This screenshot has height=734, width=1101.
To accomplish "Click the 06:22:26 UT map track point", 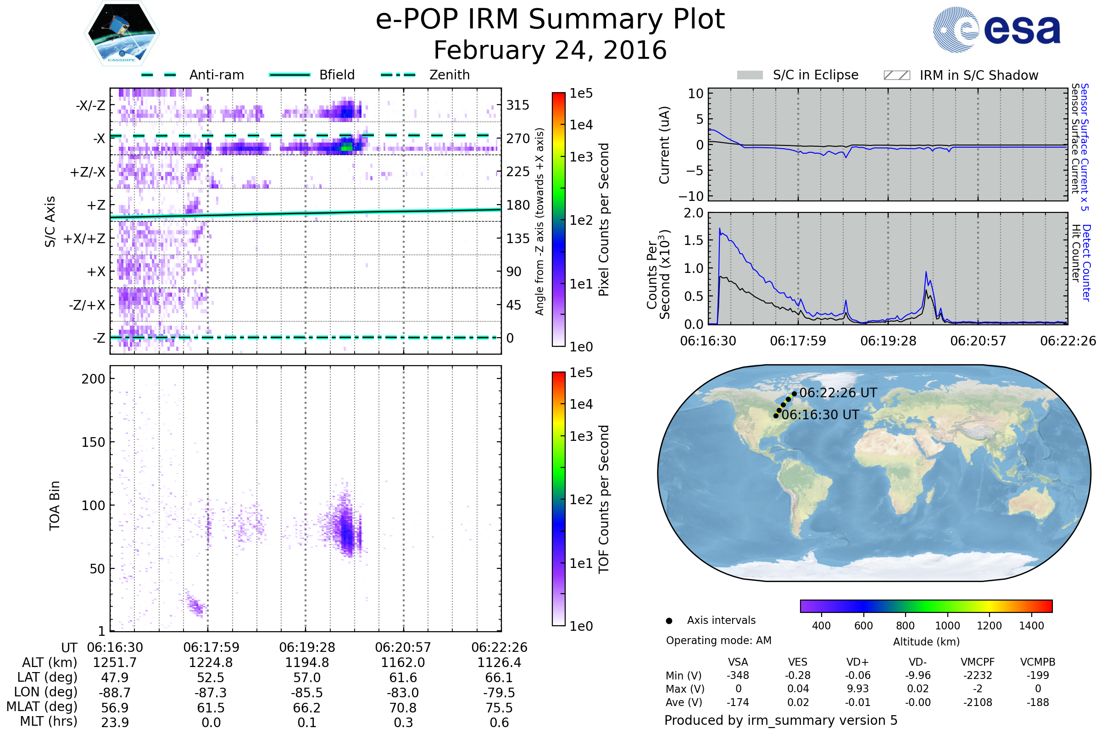I will (795, 394).
